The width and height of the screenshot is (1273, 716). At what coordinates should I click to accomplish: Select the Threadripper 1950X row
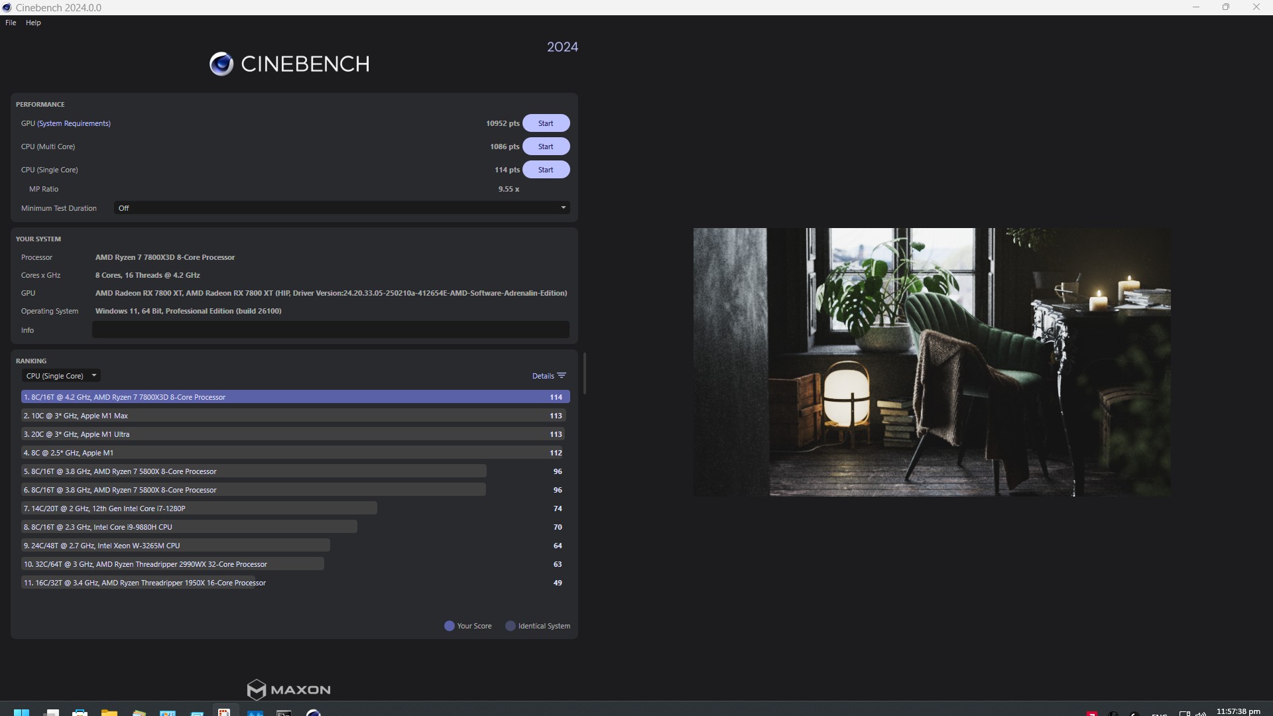[x=296, y=583]
